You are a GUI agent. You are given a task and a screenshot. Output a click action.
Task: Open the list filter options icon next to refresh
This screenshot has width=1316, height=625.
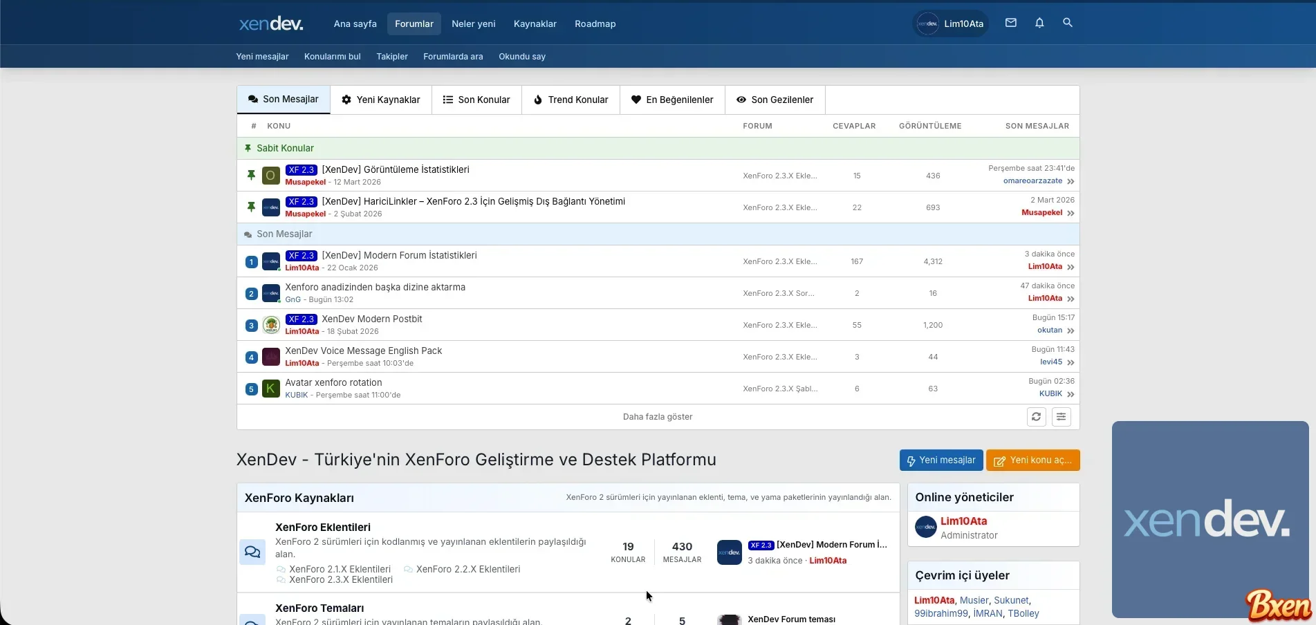1062,417
